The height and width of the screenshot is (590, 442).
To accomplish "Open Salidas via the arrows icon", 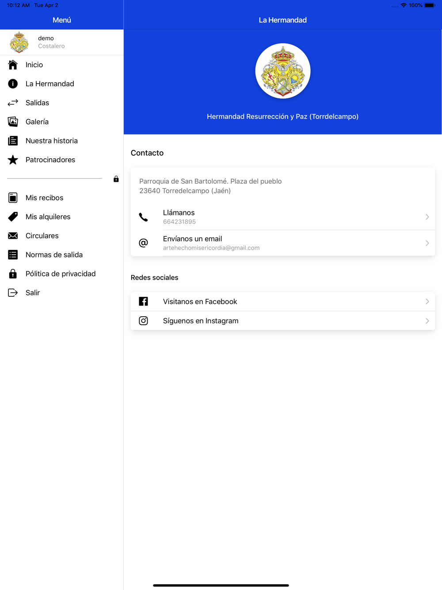I will [x=13, y=103].
